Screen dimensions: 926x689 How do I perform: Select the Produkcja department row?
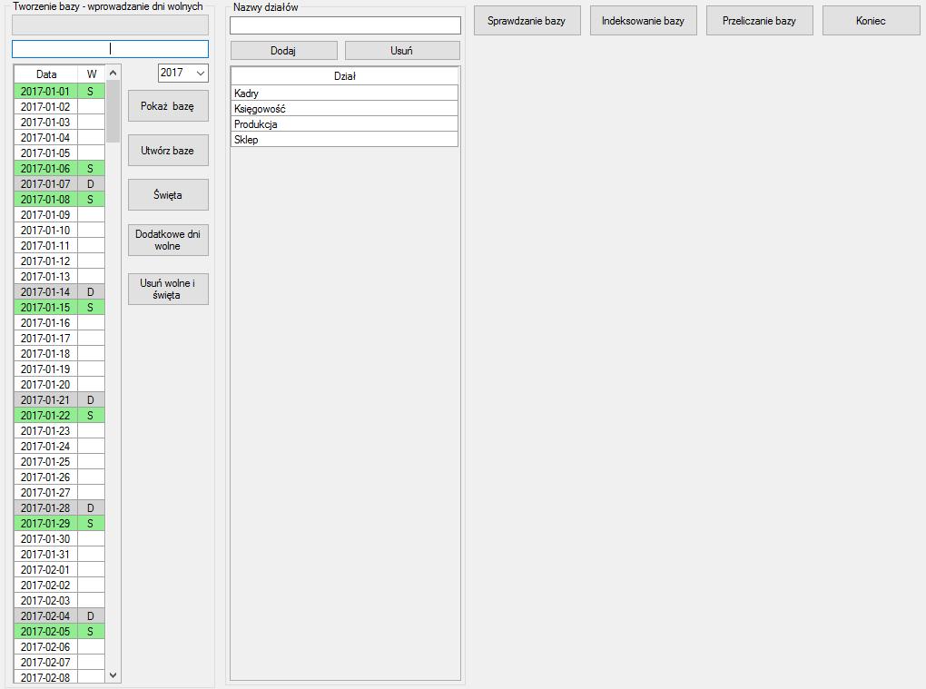pyautogui.click(x=344, y=124)
